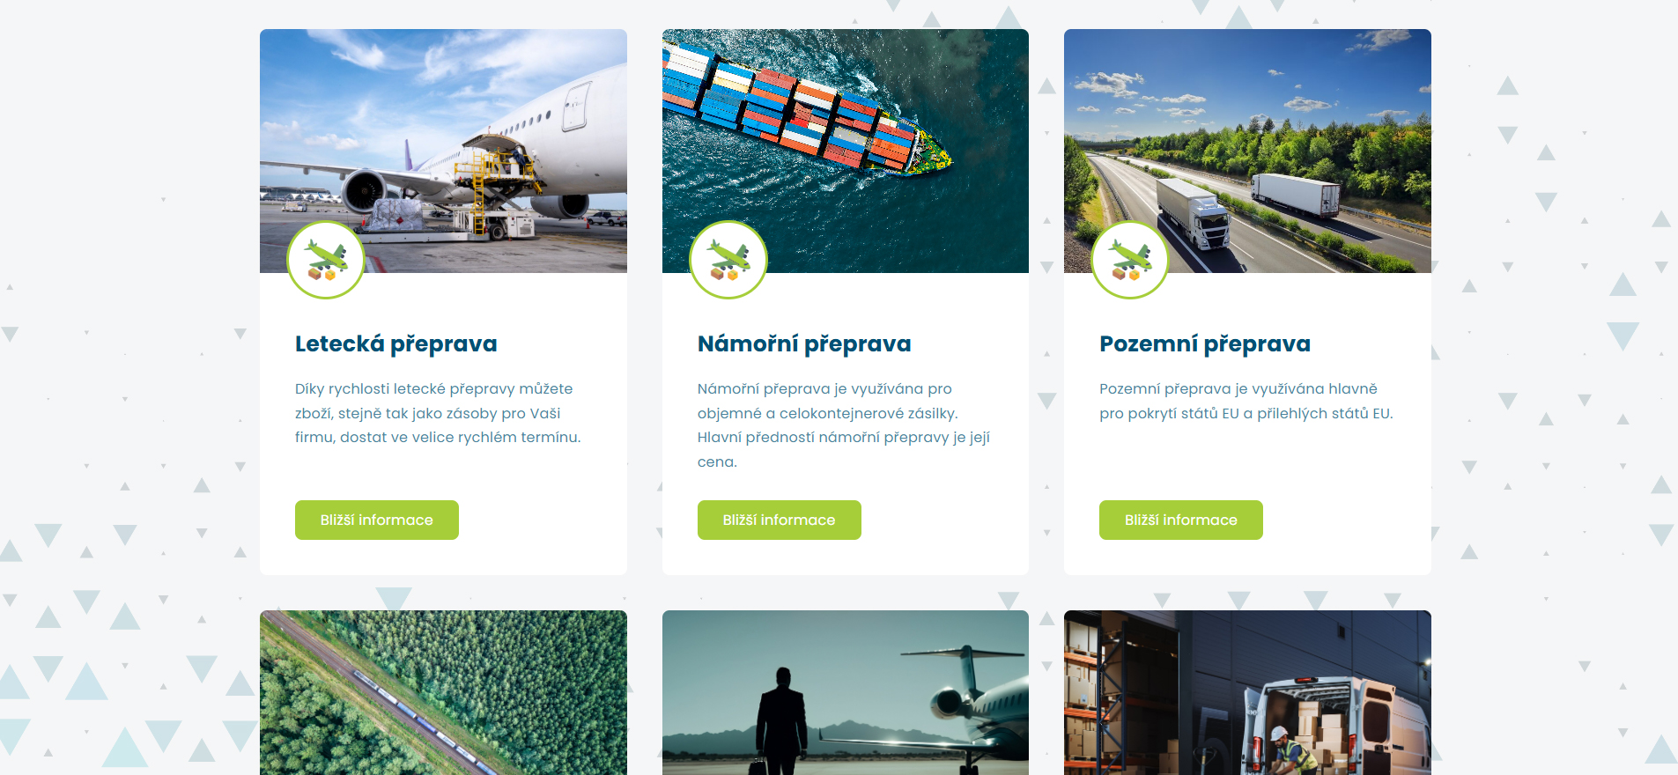1678x775 pixels.
Task: Open Bližší informace for Námořní přeprava
Action: pos(780,520)
